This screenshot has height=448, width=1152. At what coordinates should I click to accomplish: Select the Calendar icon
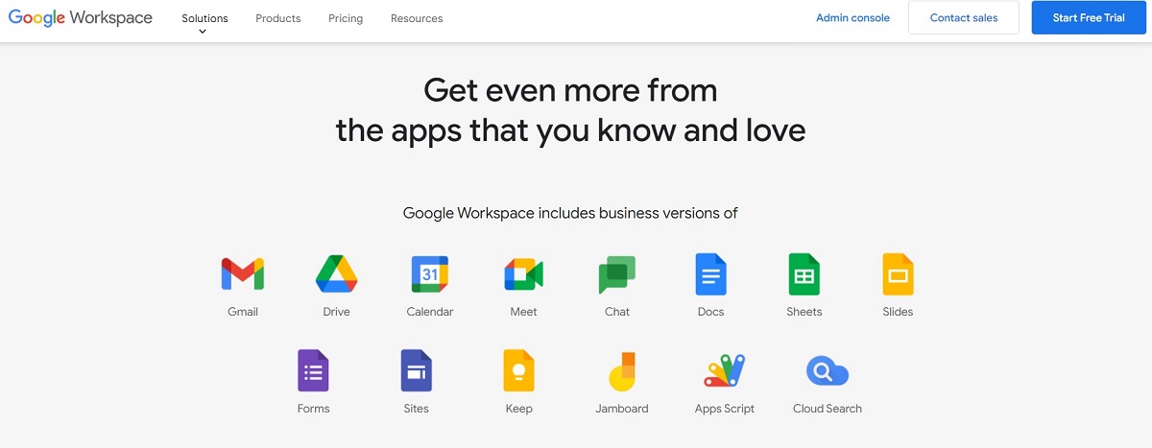click(429, 274)
